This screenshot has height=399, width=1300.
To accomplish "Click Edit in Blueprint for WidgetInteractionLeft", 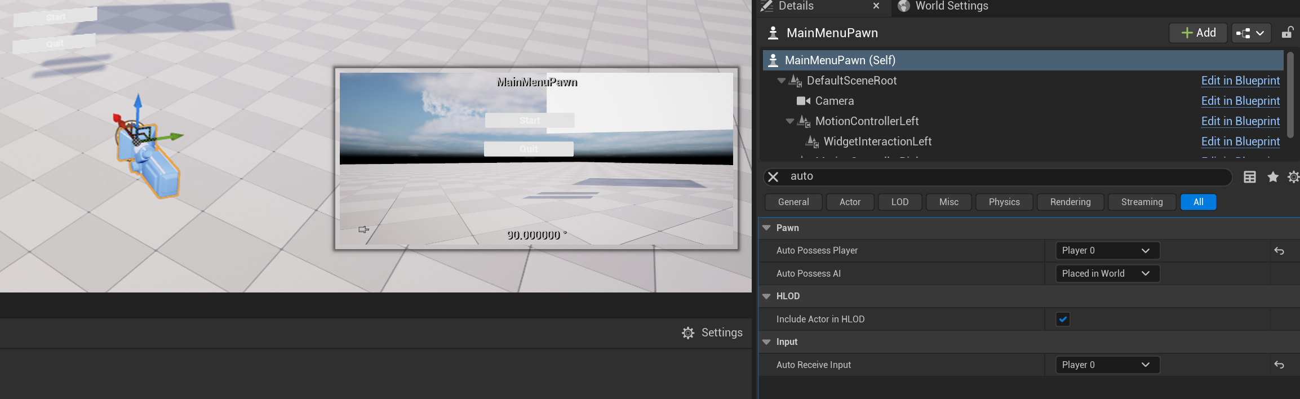I will pyautogui.click(x=1240, y=141).
